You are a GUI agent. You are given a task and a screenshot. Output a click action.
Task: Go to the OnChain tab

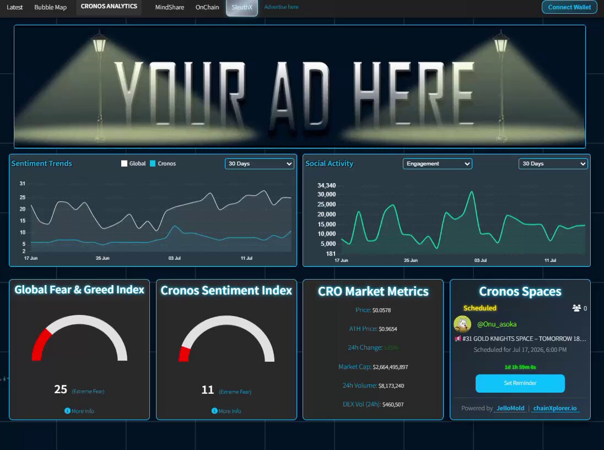pyautogui.click(x=207, y=7)
